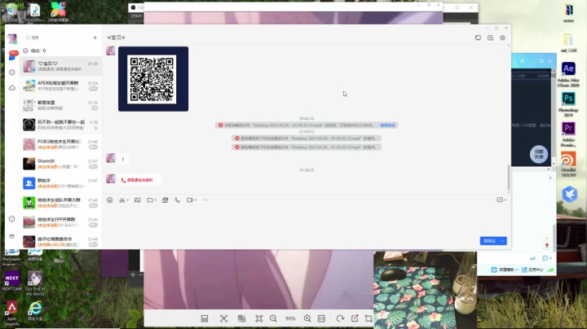Open chat settings gear icon
Image resolution: width=587 pixels, height=329 pixels.
pos(503,37)
